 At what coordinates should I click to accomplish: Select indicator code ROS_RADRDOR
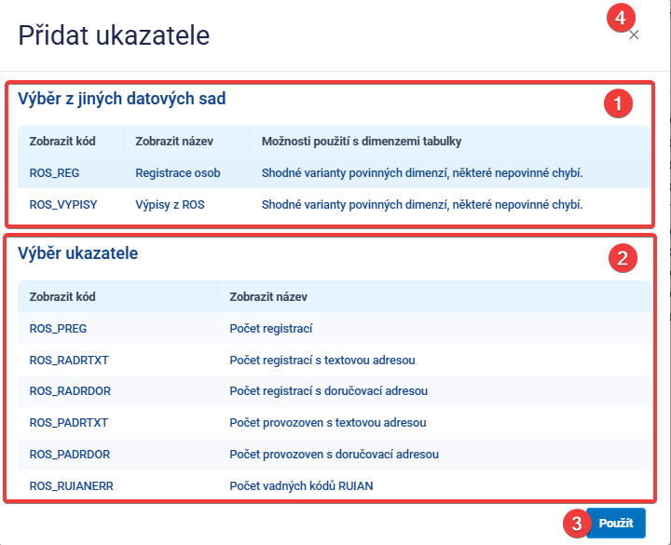[70, 390]
